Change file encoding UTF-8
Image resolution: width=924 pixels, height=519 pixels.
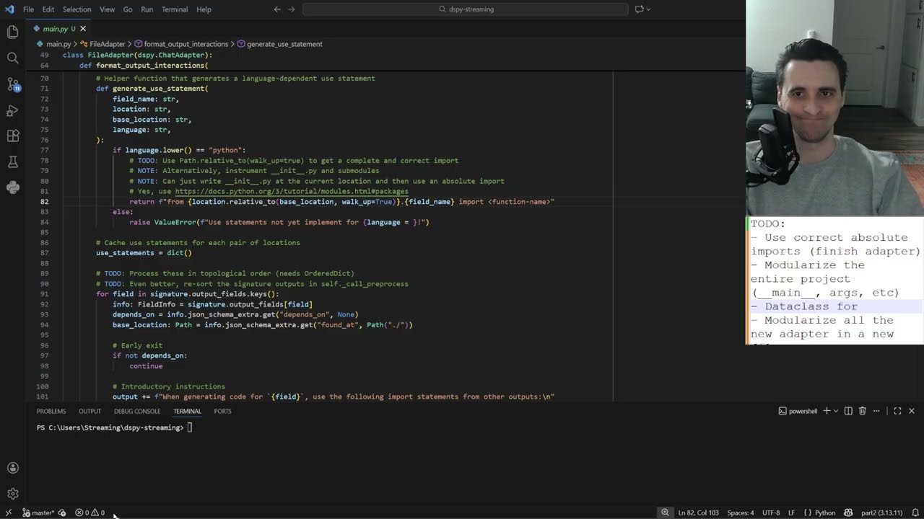[771, 513]
